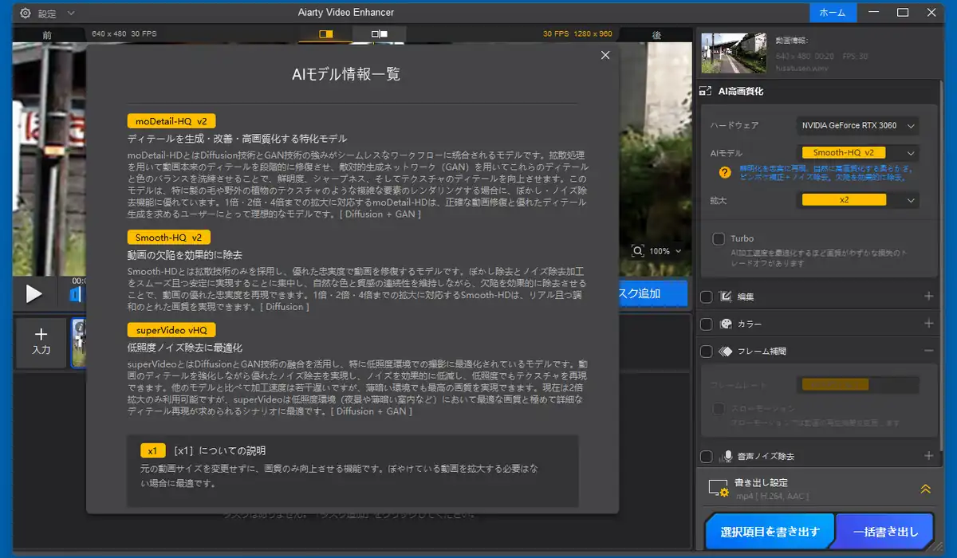Click the superVideo vHQ model badge
Viewport: 957px width, 558px height.
pos(171,329)
